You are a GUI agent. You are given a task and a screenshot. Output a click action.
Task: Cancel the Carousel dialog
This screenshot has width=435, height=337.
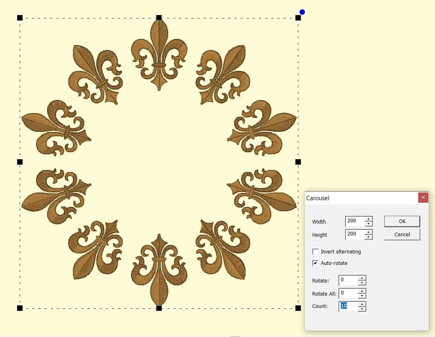coord(402,234)
